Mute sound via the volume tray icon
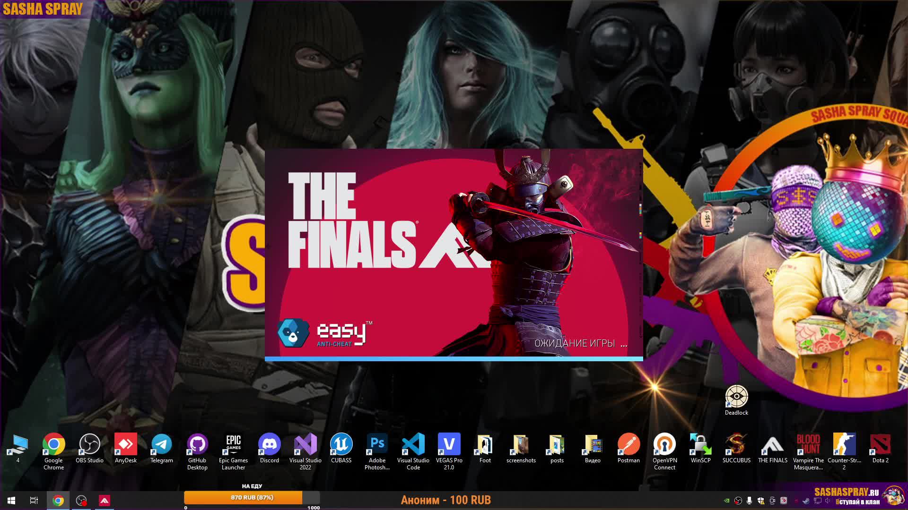This screenshot has height=510, width=908. click(x=828, y=501)
